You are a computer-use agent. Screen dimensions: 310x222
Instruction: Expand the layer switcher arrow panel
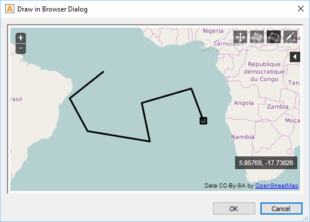coord(295,57)
